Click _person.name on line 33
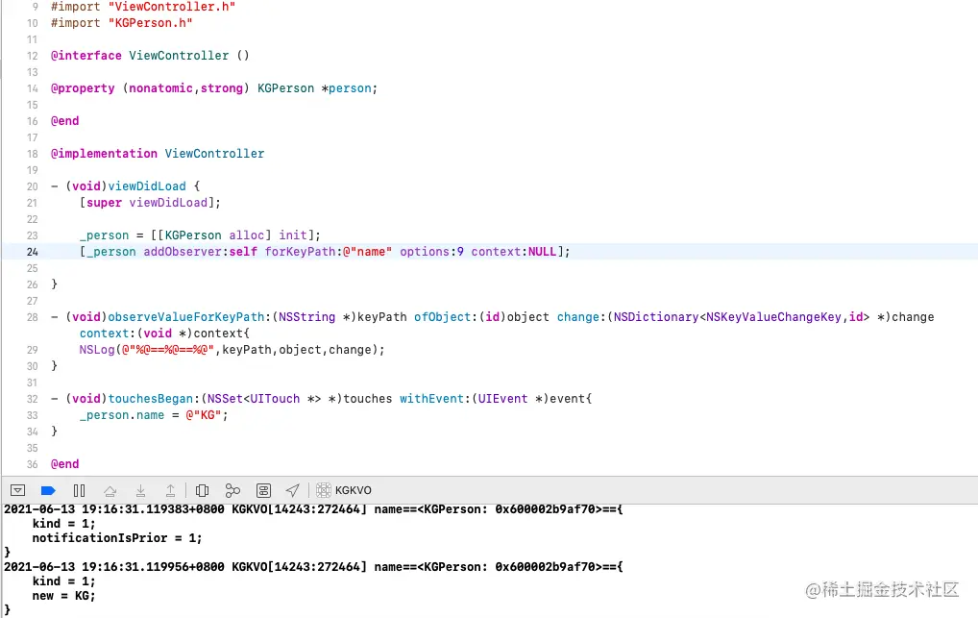 pyautogui.click(x=122, y=415)
